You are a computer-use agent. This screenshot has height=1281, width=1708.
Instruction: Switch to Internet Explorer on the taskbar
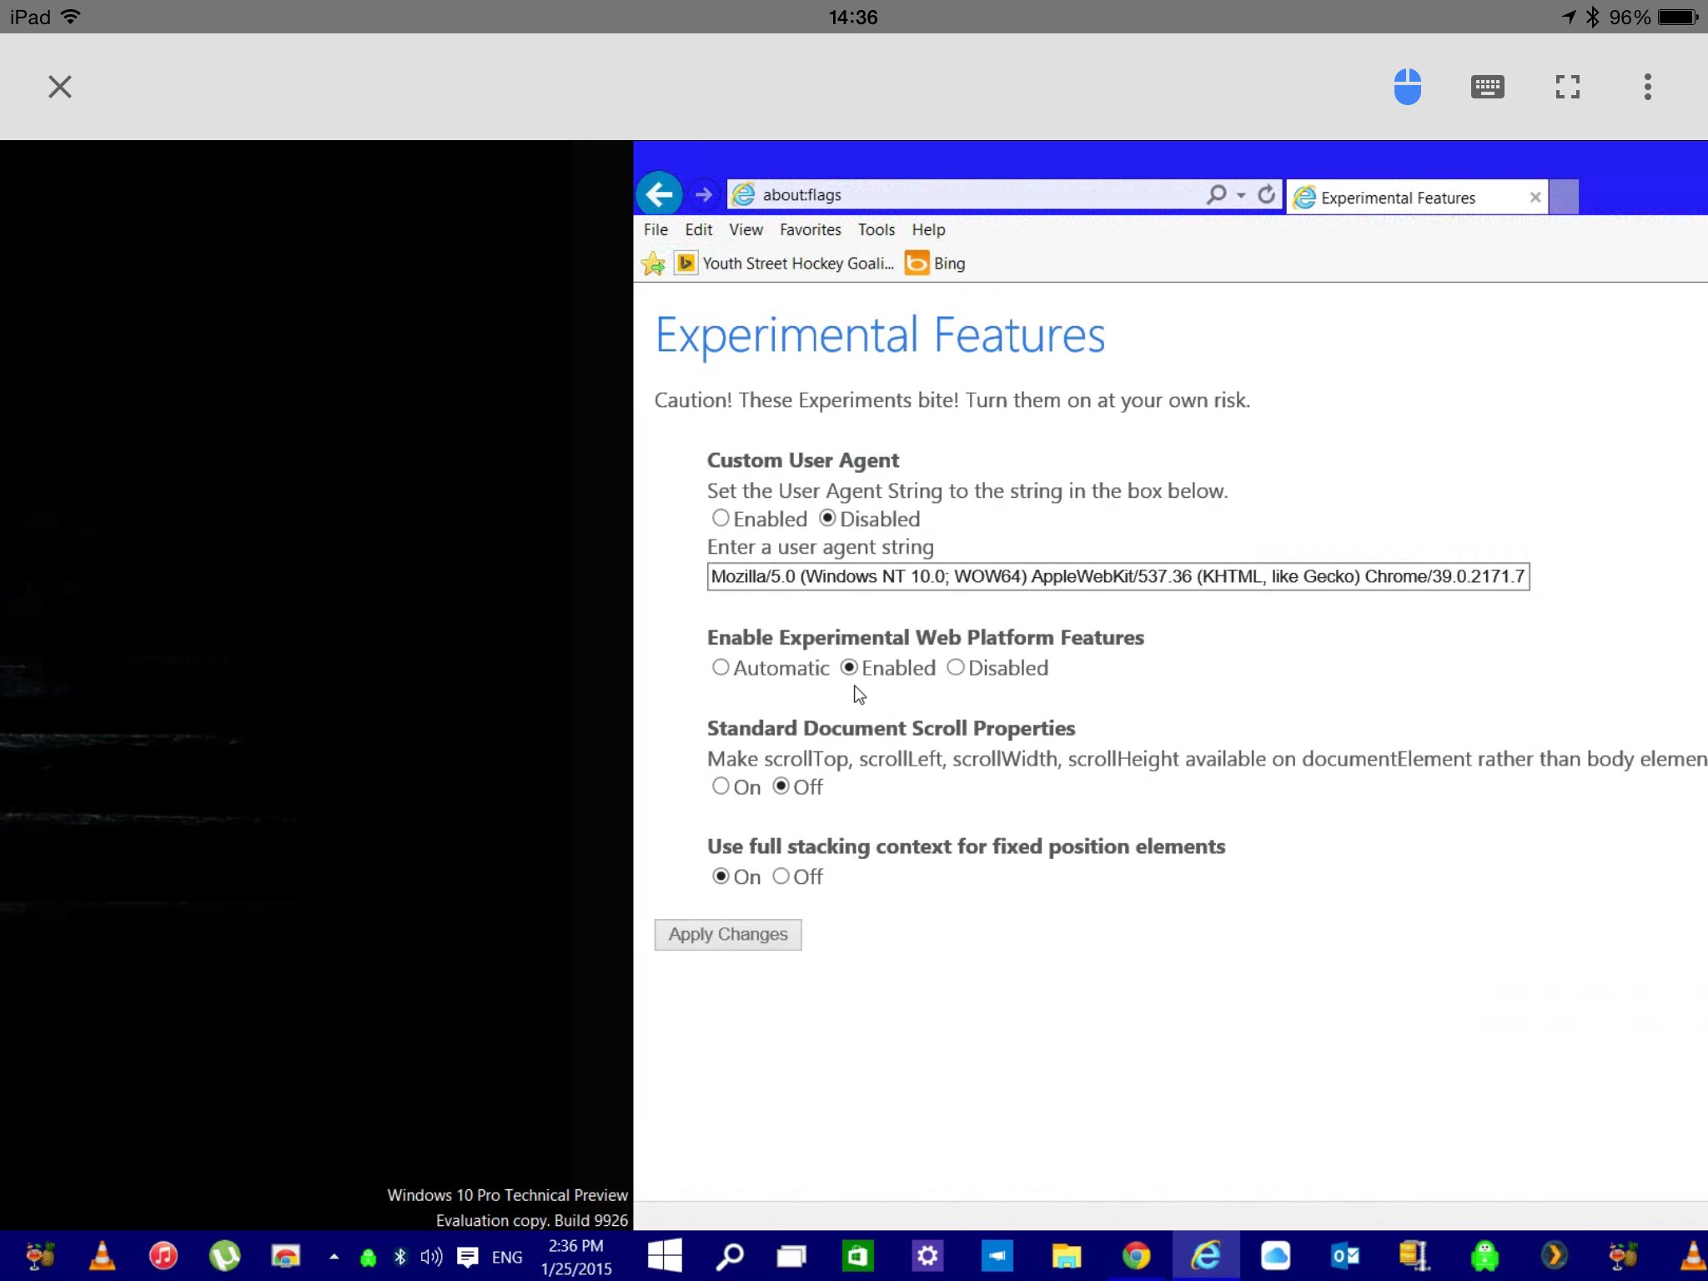tap(1205, 1255)
